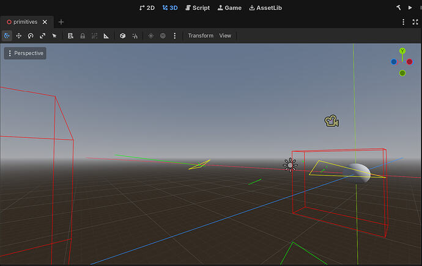Toggle preview sunlight in toolbar
Screen dimensions: 422x266
[x=150, y=36]
